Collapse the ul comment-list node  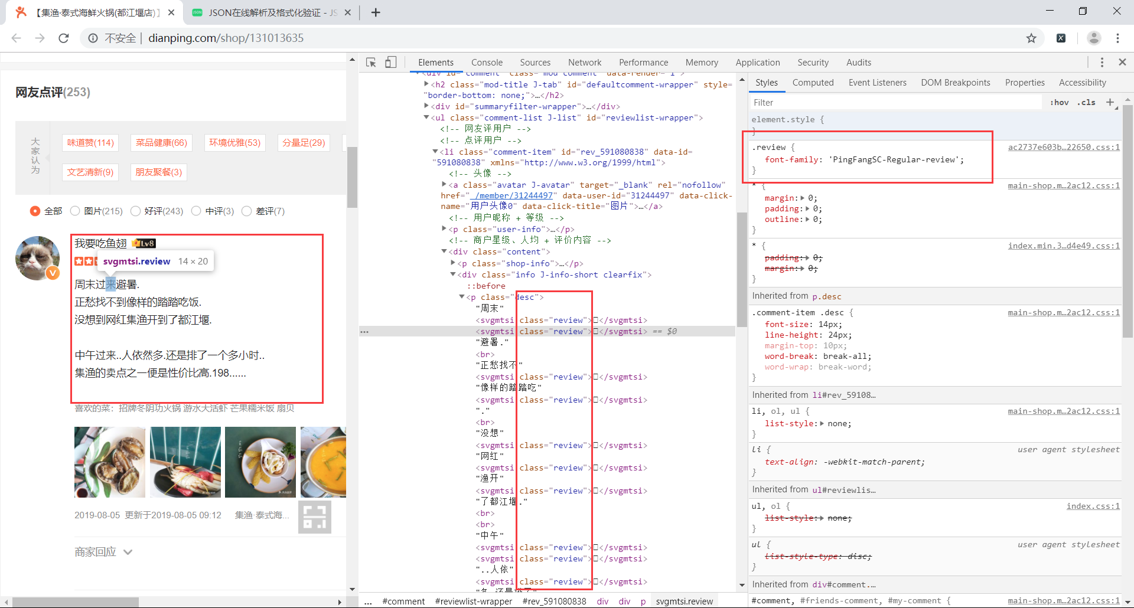pos(426,117)
